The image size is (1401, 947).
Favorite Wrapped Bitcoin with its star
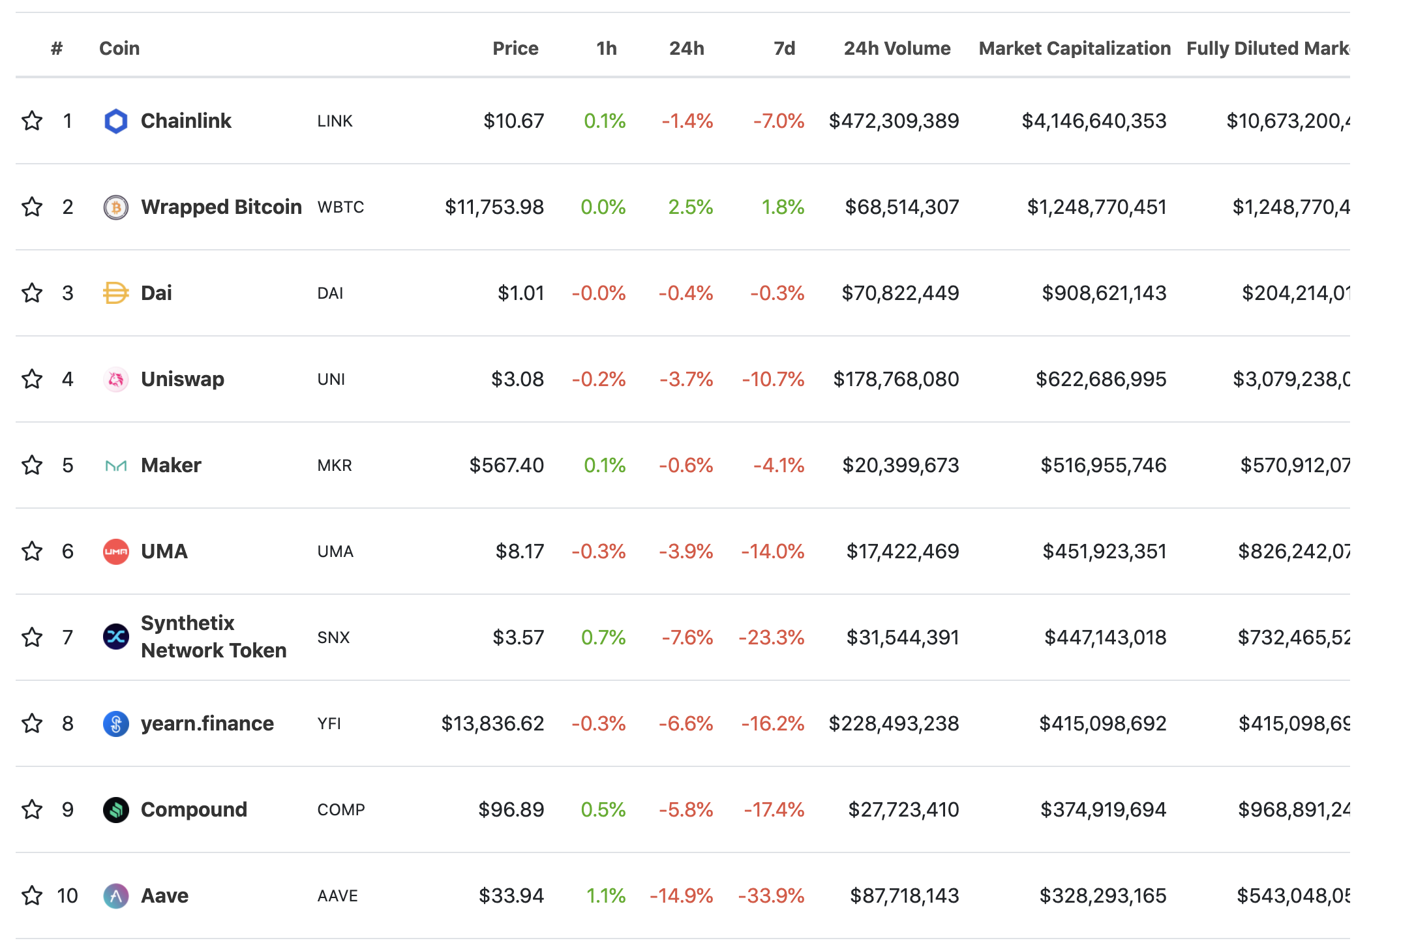click(32, 207)
